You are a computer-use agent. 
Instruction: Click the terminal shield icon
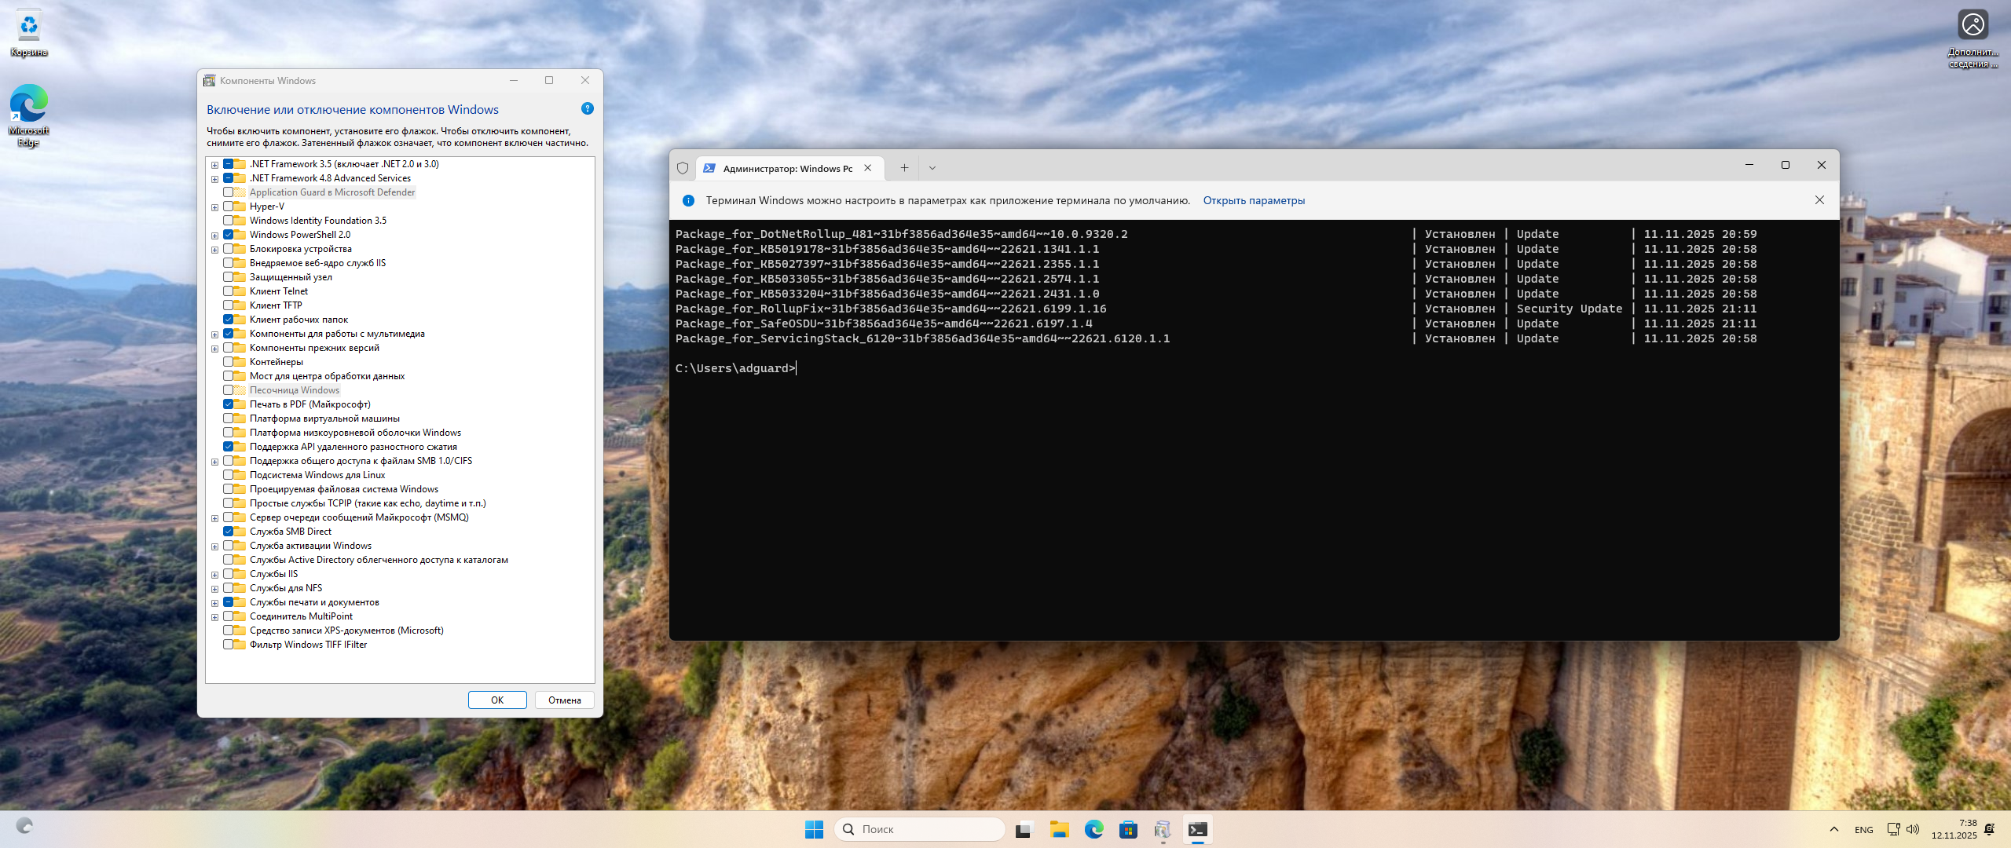pyautogui.click(x=683, y=168)
